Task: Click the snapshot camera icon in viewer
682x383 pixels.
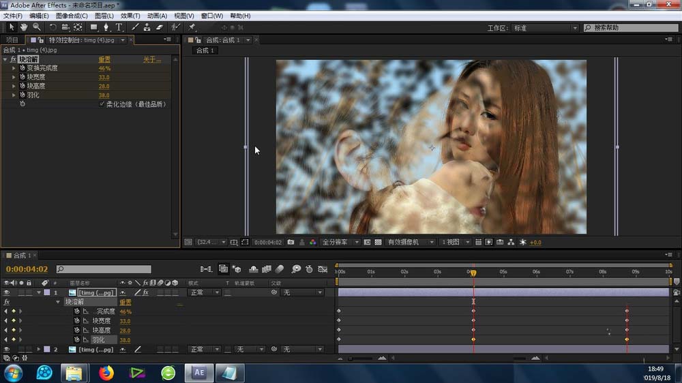Action: [x=291, y=242]
